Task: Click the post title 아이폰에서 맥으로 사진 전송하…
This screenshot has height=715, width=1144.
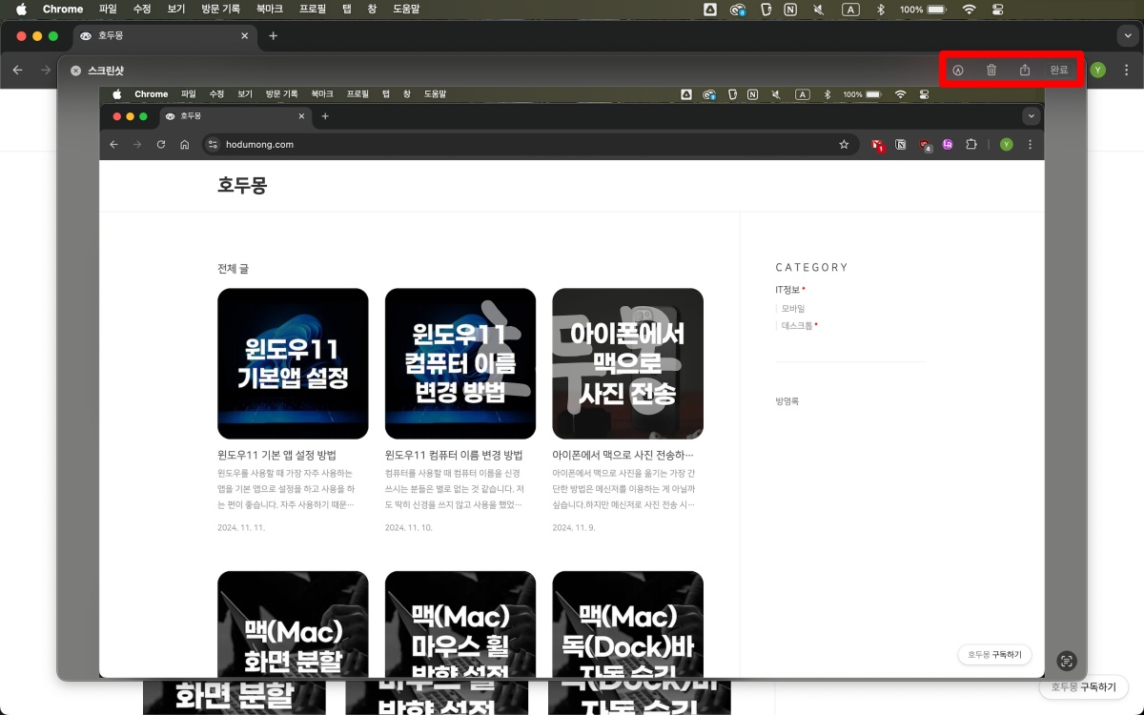Action: [623, 456]
